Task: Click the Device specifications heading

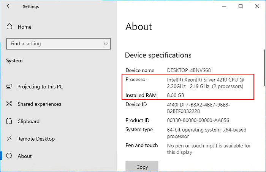Action: point(158,55)
